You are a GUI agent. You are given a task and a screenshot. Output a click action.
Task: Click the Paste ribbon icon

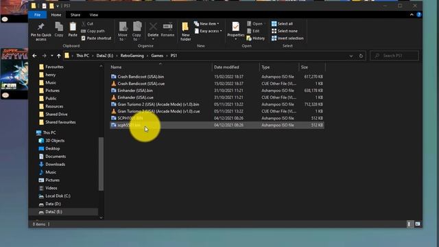click(73, 27)
